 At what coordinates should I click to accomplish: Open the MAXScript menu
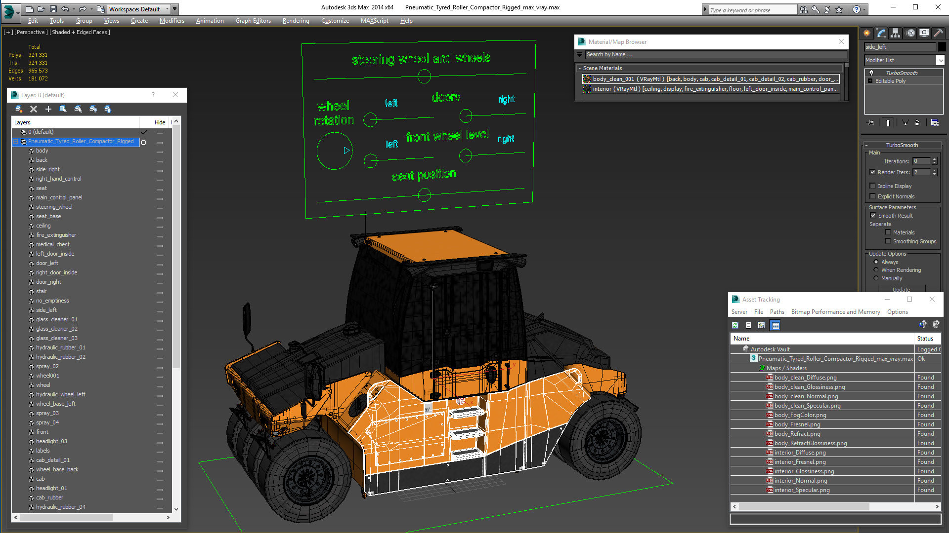pyautogui.click(x=374, y=21)
